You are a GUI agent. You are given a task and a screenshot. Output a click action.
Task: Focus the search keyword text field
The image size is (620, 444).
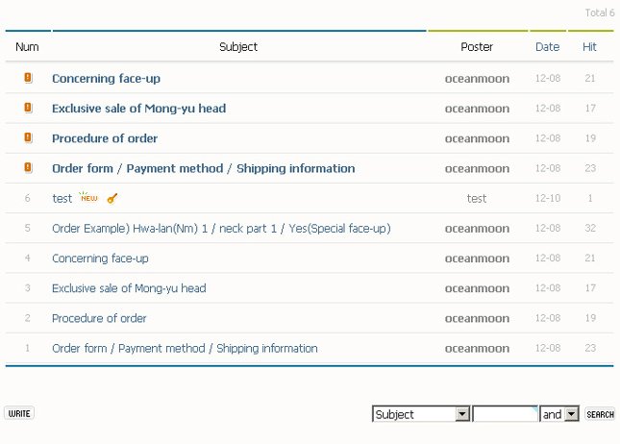506,414
